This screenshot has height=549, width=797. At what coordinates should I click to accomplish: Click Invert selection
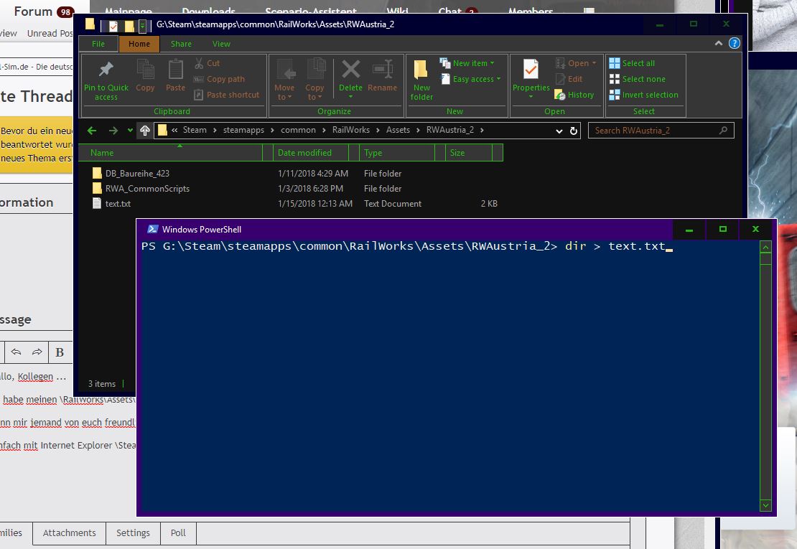click(x=643, y=95)
